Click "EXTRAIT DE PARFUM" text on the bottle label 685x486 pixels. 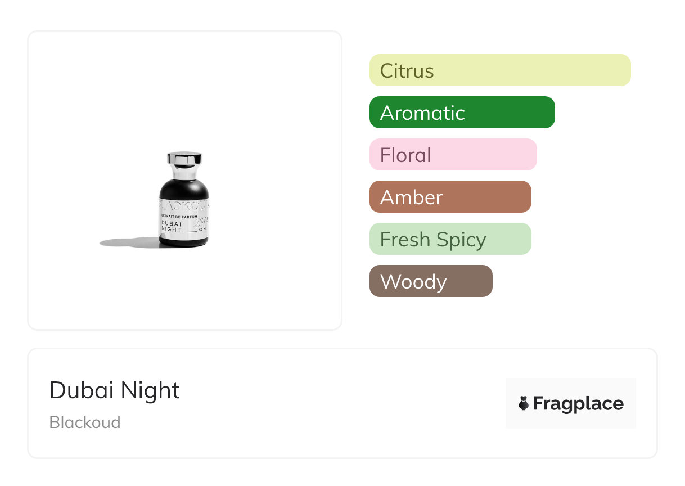[179, 216]
